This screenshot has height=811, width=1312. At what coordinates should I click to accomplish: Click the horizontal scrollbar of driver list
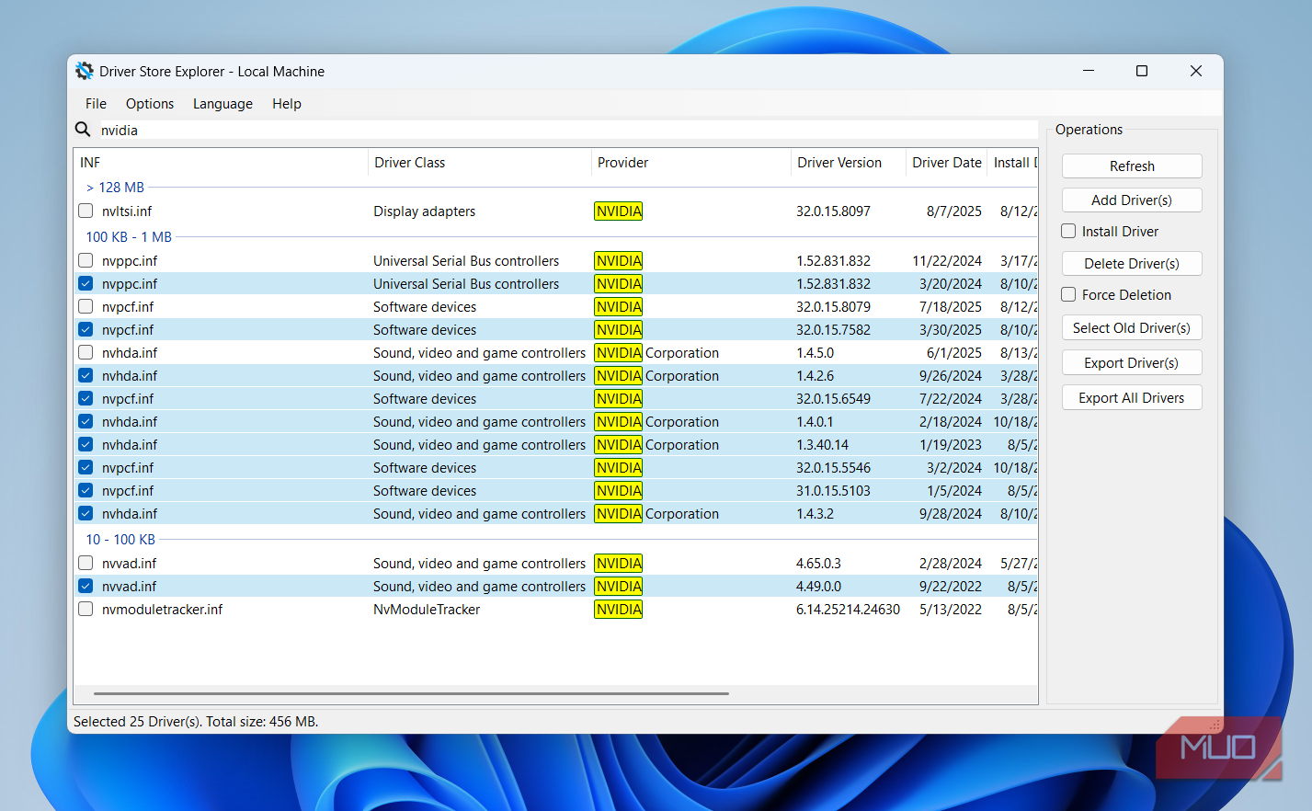tap(411, 693)
